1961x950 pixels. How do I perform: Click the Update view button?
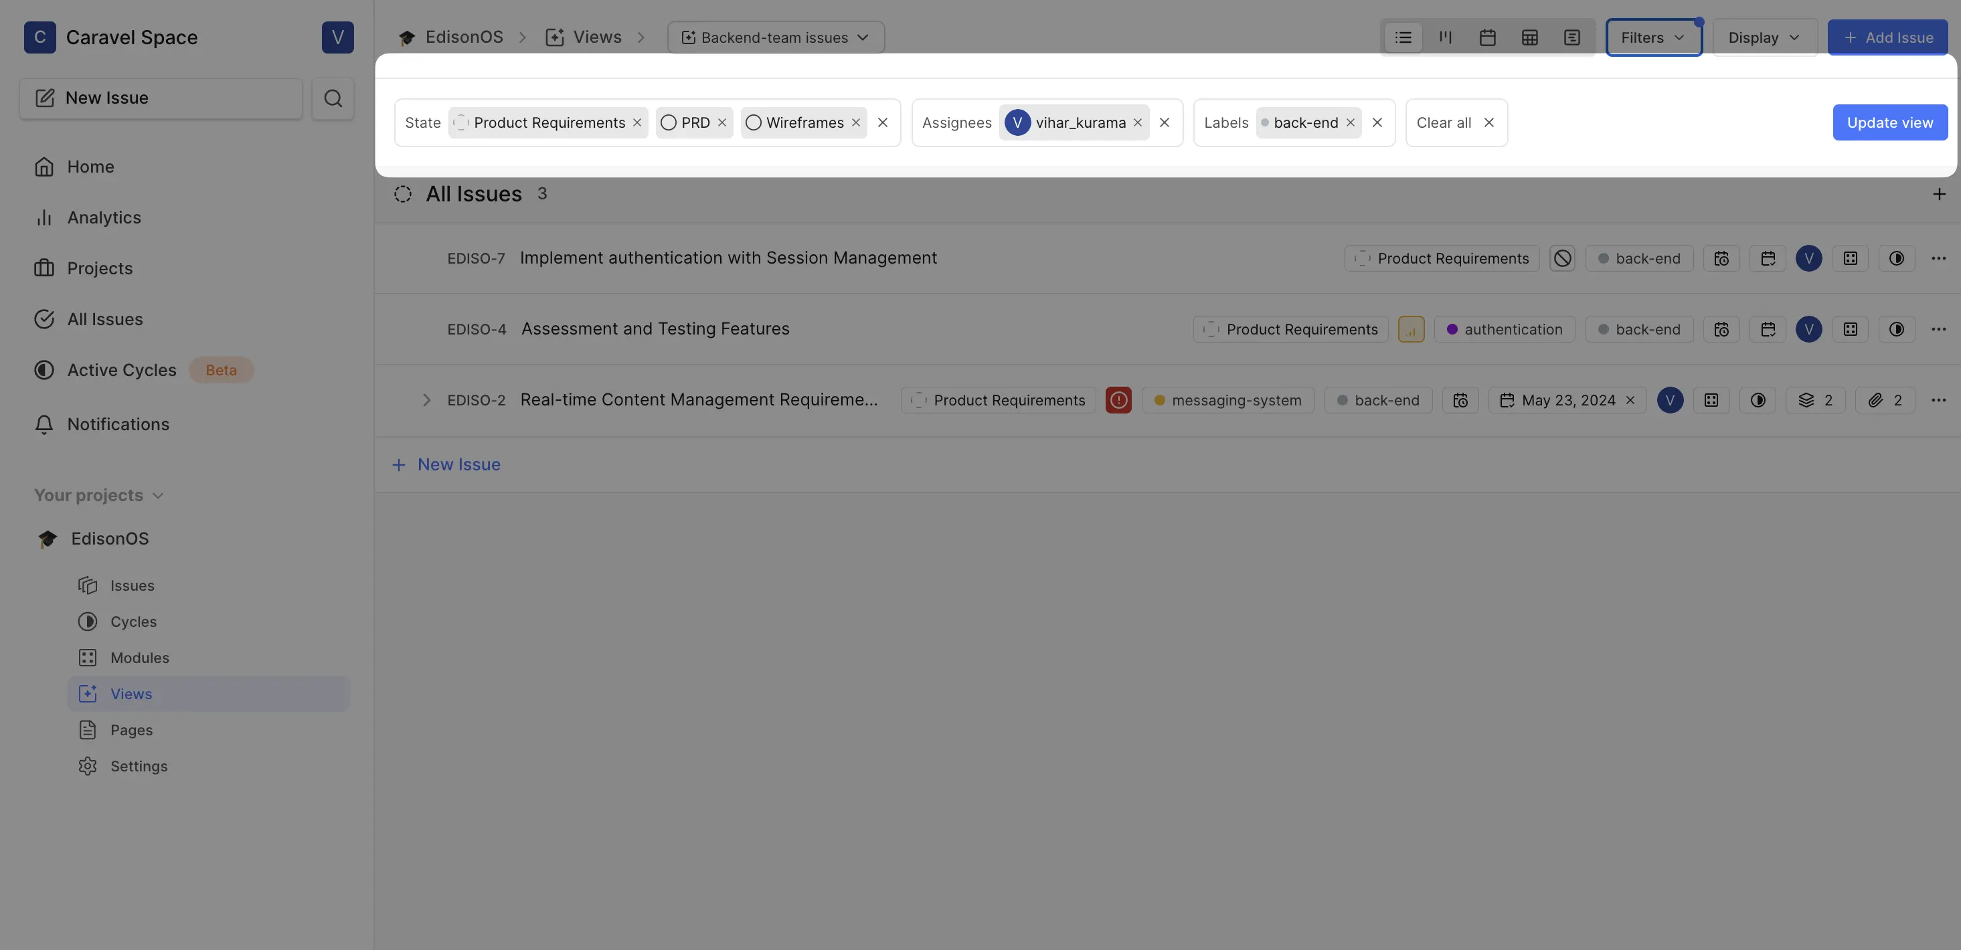(x=1889, y=122)
